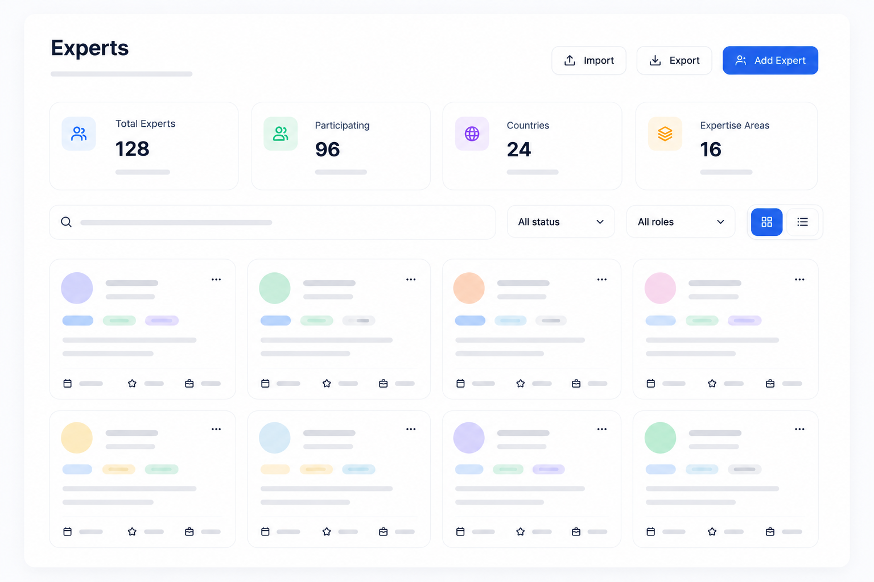This screenshot has height=582, width=874.
Task: Click the purple Countries globe icon
Action: (472, 134)
